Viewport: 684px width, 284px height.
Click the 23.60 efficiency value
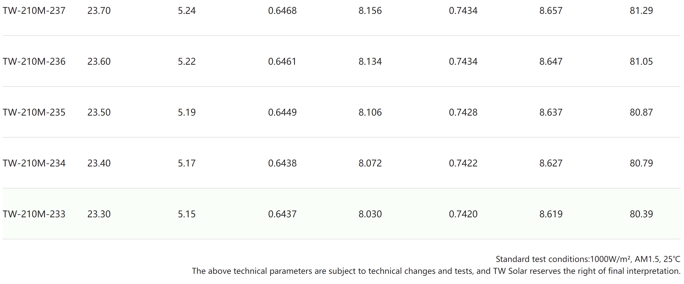[99, 62]
